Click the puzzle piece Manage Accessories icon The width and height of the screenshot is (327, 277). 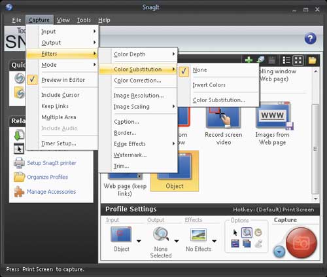pyautogui.click(x=19, y=192)
